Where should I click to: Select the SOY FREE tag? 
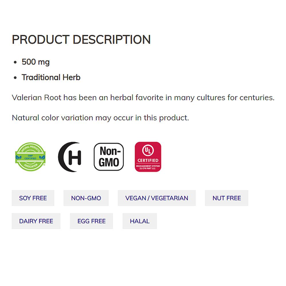pyautogui.click(x=33, y=198)
